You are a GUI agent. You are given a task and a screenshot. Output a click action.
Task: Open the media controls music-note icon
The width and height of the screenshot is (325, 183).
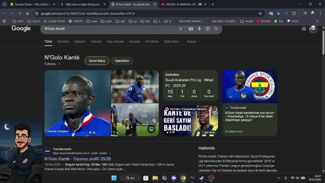coord(305,13)
